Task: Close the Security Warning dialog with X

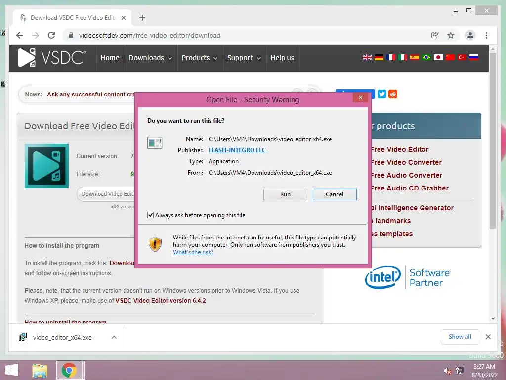Action: pyautogui.click(x=360, y=97)
